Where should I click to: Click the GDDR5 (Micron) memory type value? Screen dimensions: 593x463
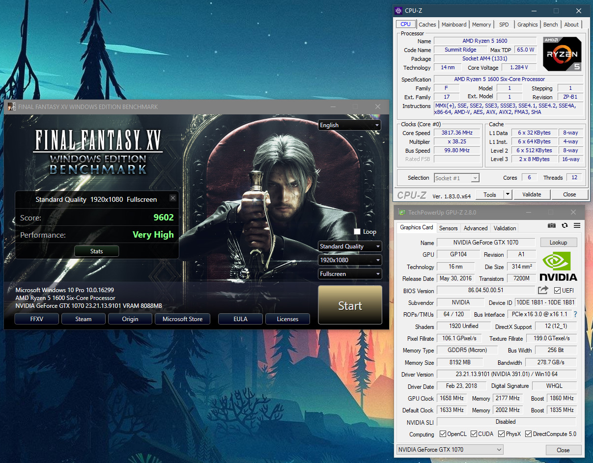(x=467, y=350)
